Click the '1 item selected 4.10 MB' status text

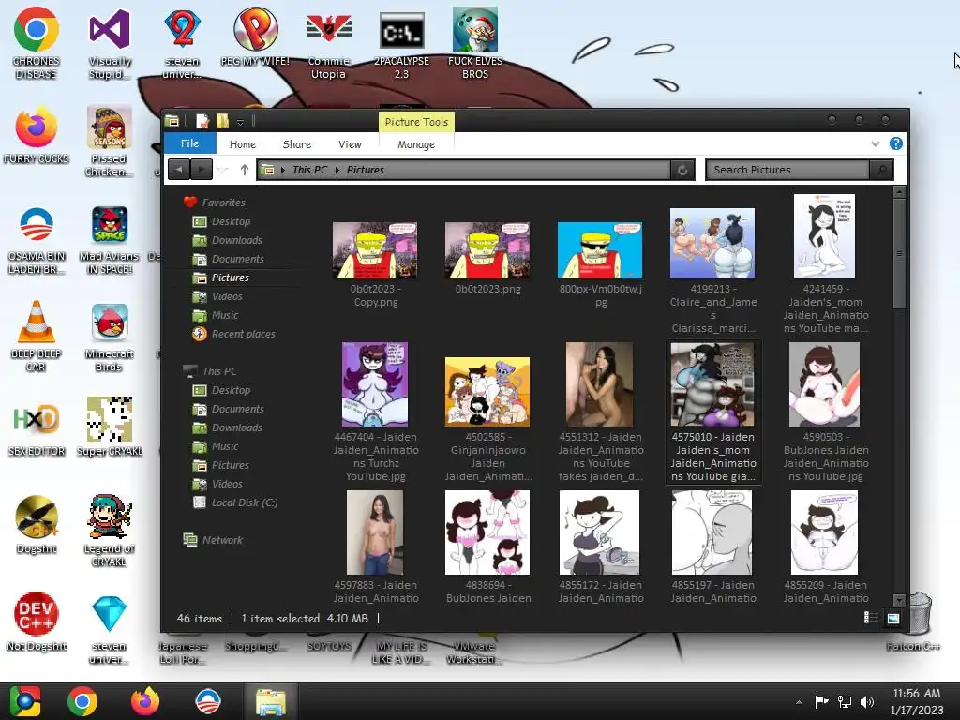click(305, 619)
